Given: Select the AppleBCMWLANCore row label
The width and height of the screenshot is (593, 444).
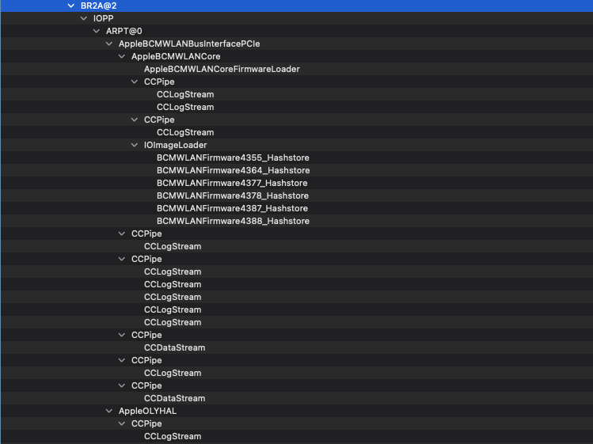Looking at the screenshot, I should coord(176,56).
